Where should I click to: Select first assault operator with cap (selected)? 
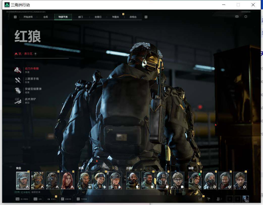tap(23, 181)
